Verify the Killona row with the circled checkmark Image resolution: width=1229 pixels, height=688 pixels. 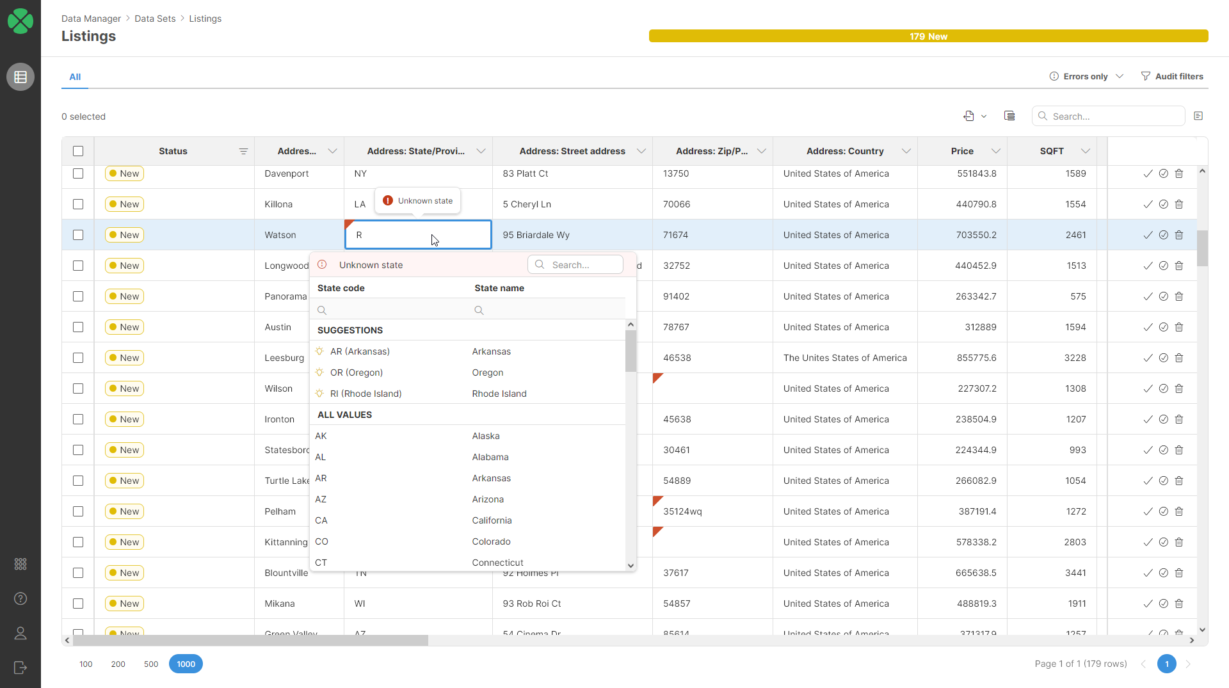(x=1163, y=204)
